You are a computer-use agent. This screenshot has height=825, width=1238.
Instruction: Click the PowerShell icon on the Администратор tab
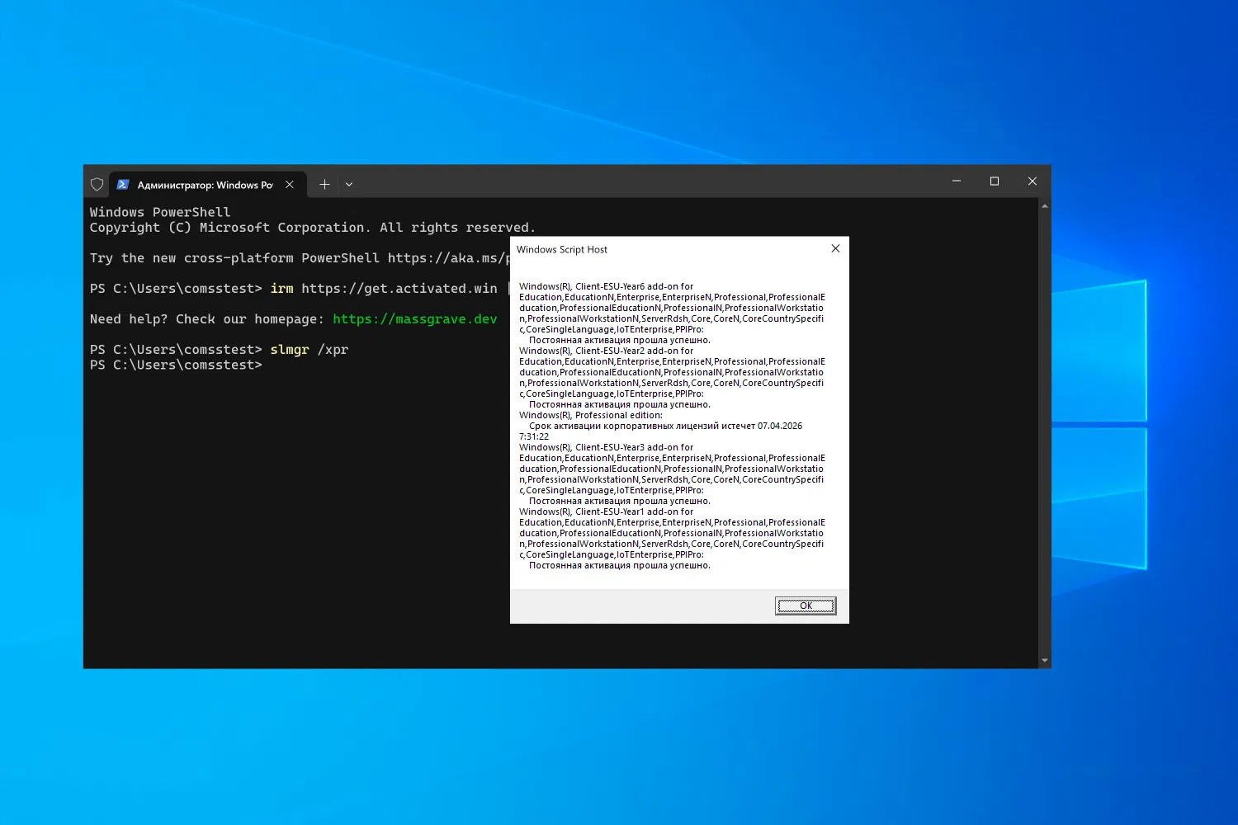(x=123, y=185)
